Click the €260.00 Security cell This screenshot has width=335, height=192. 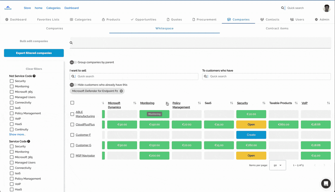tap(251, 145)
